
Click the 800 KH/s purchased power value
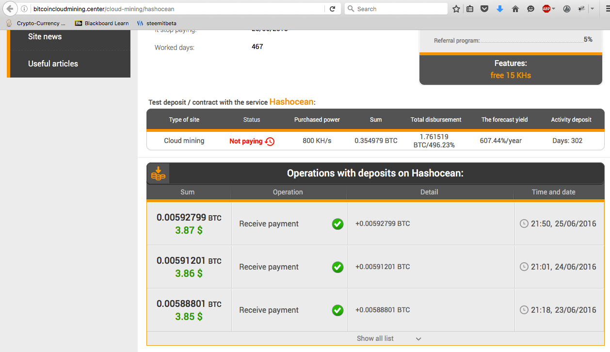click(317, 141)
